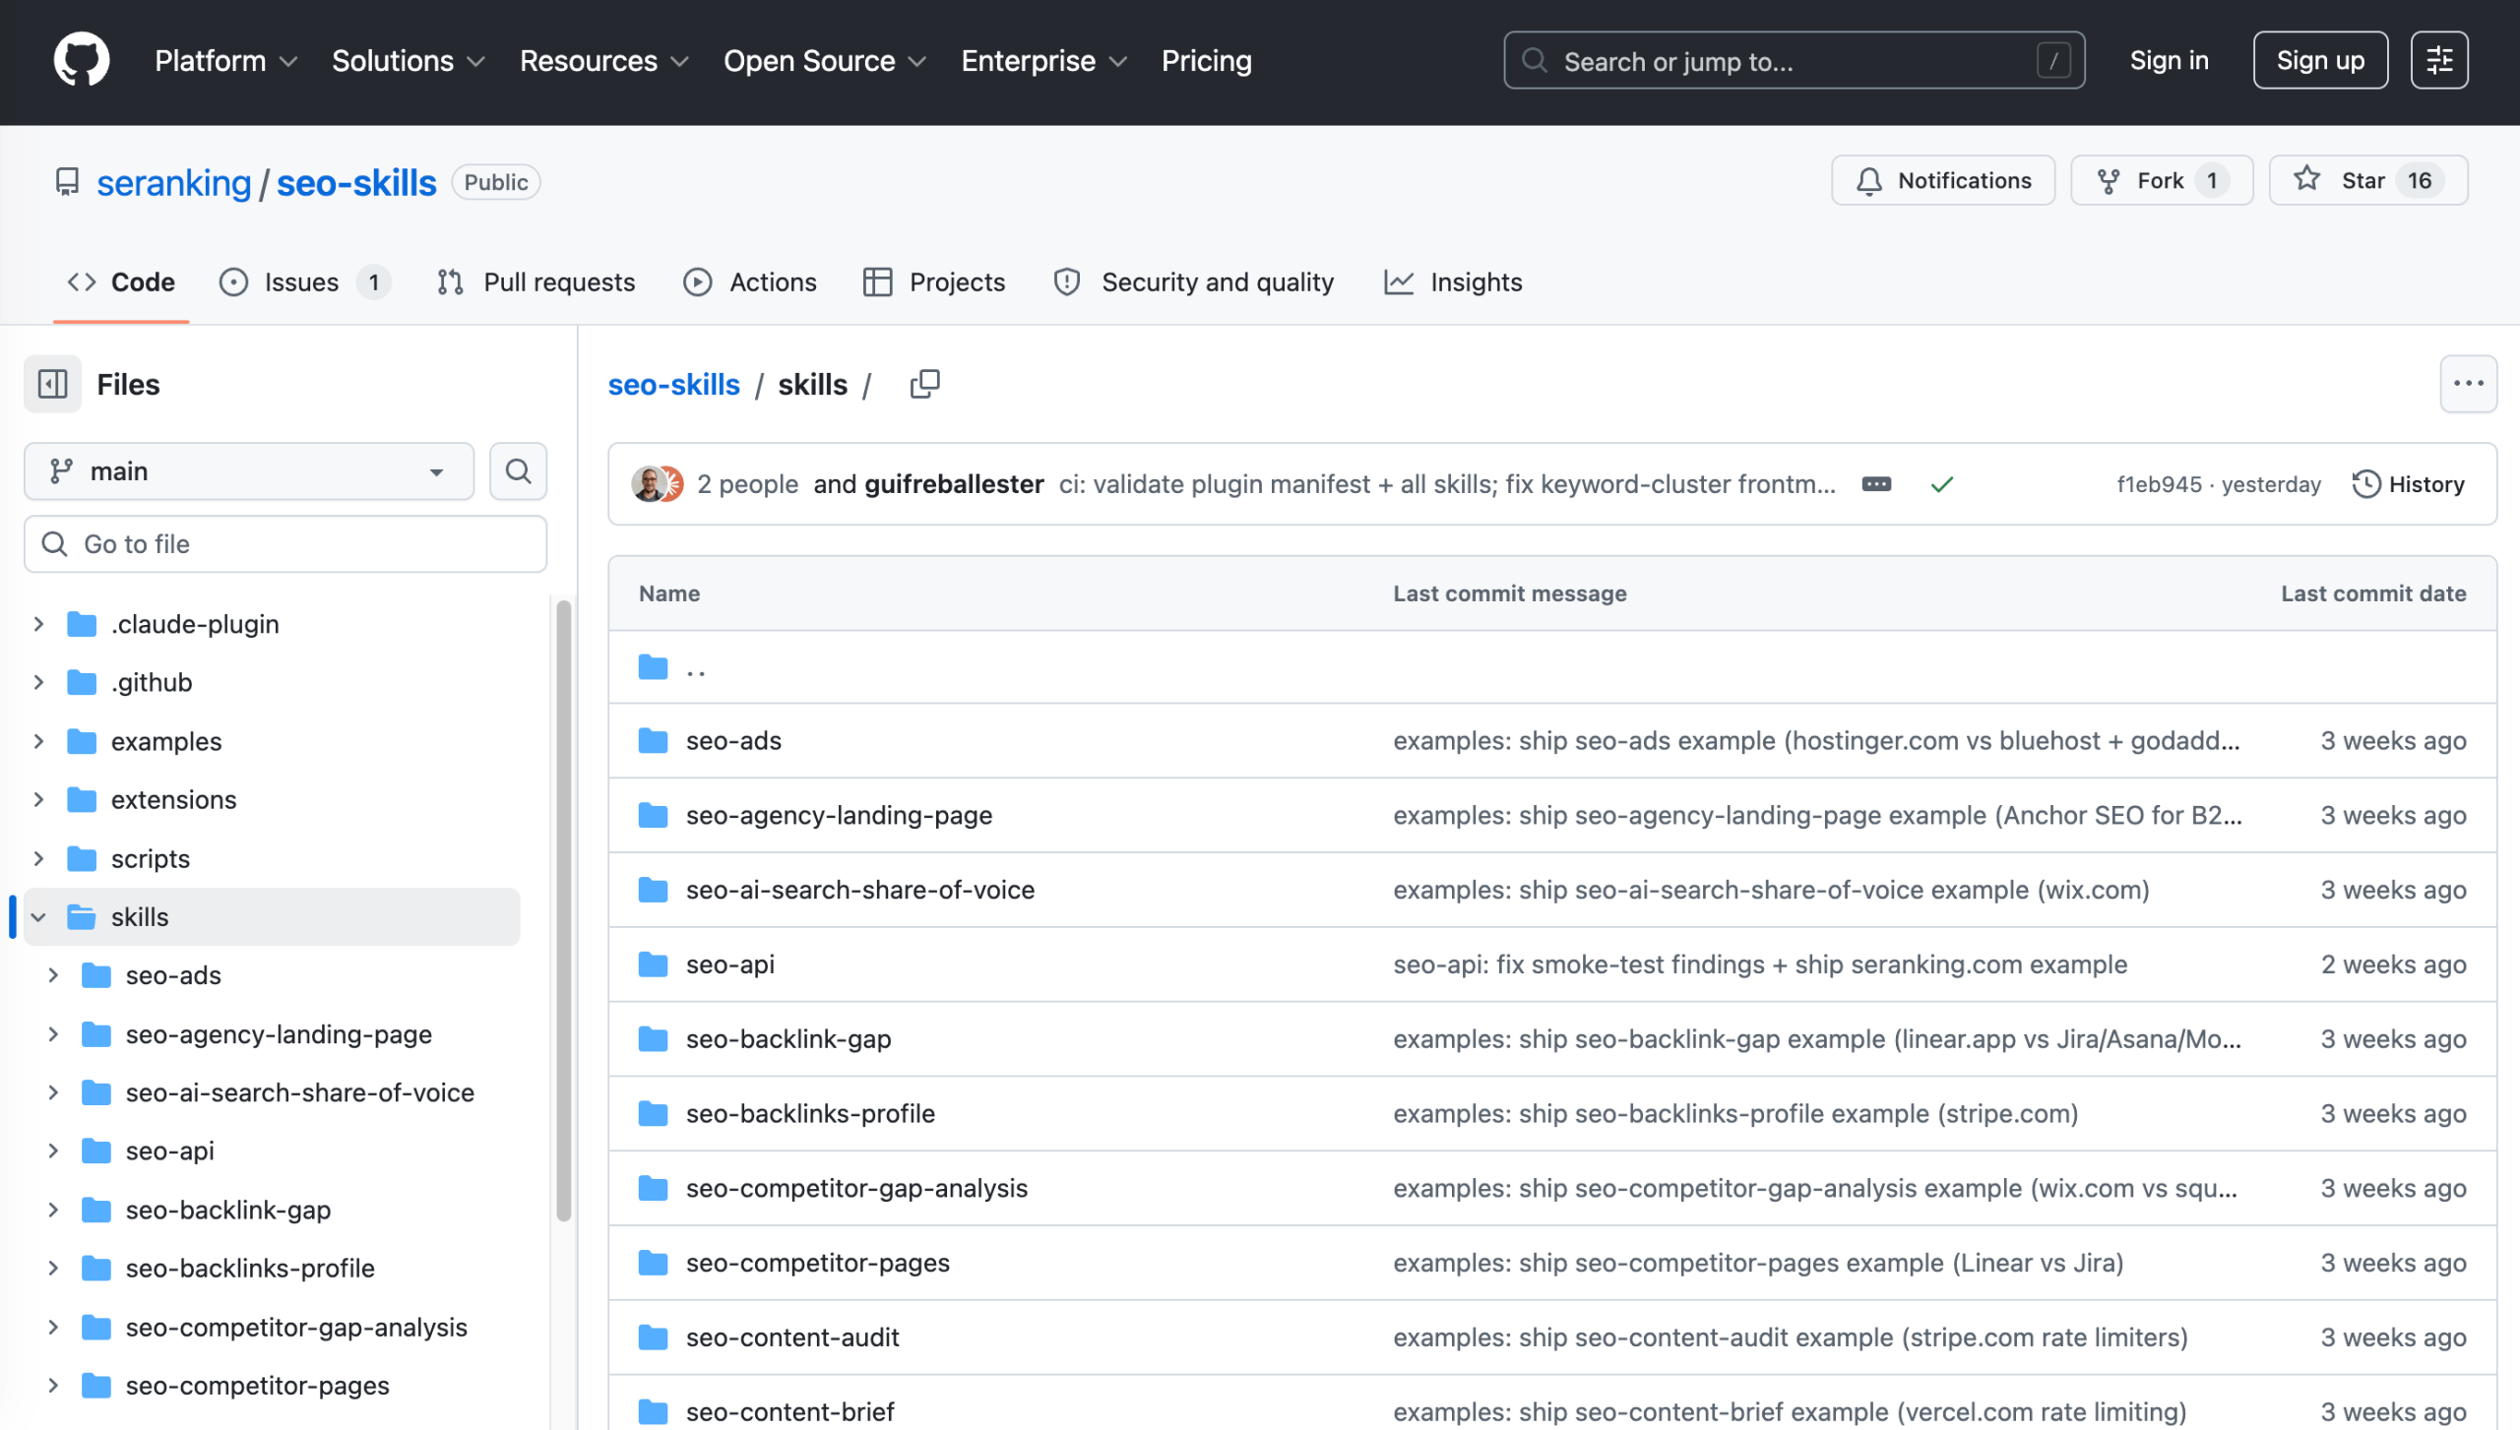Open the global navigation settings icon
2520x1430 pixels.
pos(2438,60)
